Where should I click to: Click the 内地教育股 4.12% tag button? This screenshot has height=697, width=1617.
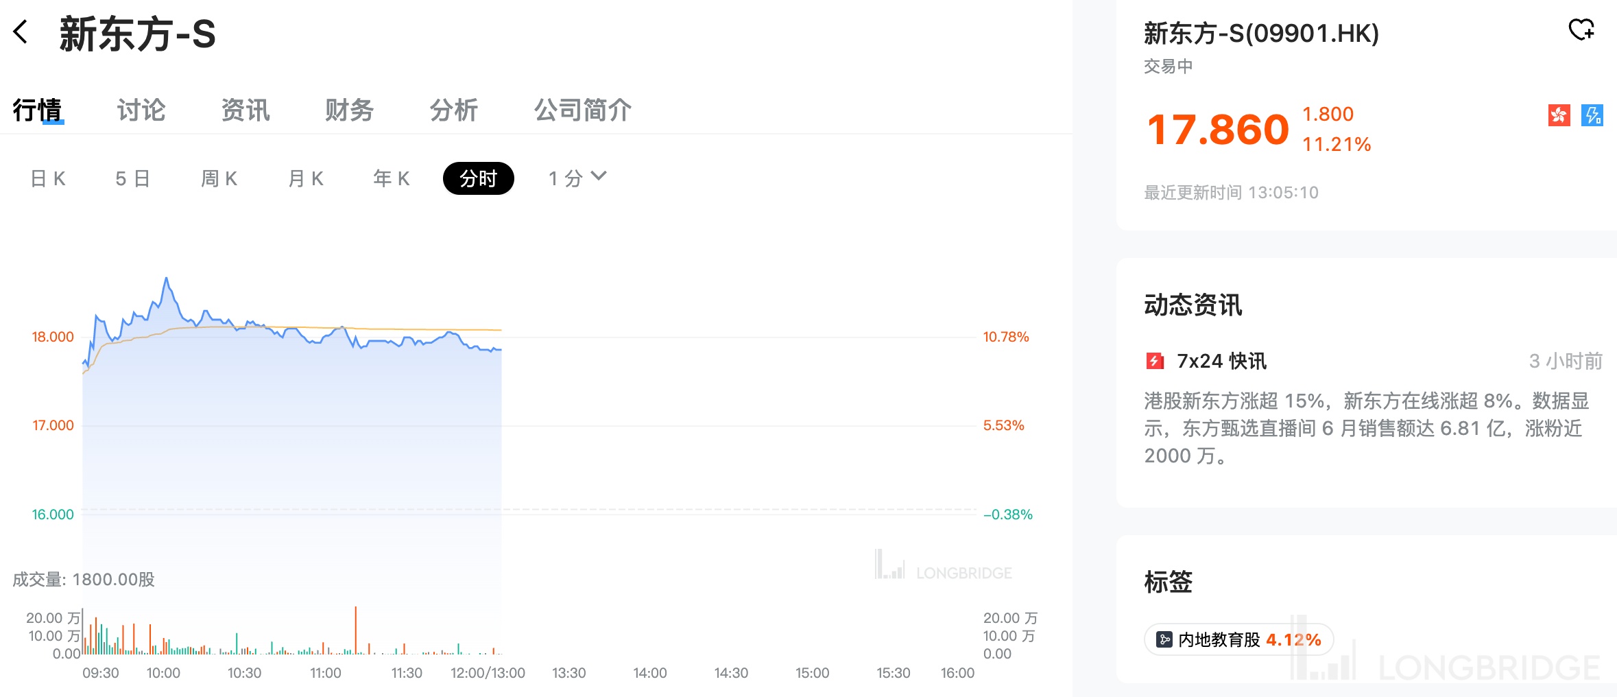(x=1239, y=639)
